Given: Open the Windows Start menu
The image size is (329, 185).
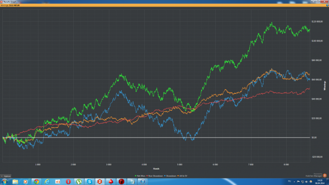Looking at the screenshot, I should click(x=4, y=182).
